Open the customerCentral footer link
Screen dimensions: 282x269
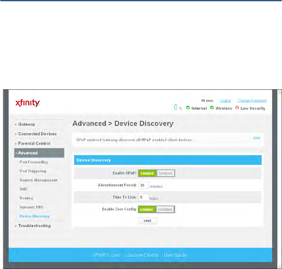141,255
